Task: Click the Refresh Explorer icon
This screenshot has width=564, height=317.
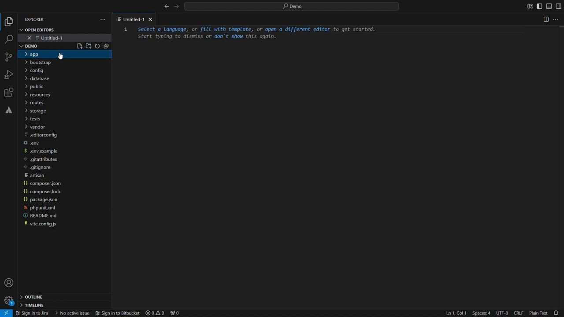Action: (97, 46)
